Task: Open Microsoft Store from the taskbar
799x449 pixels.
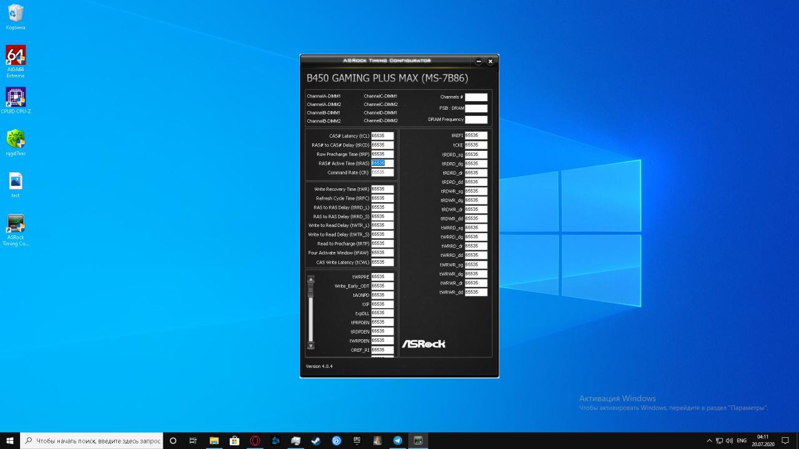Action: tap(235, 440)
